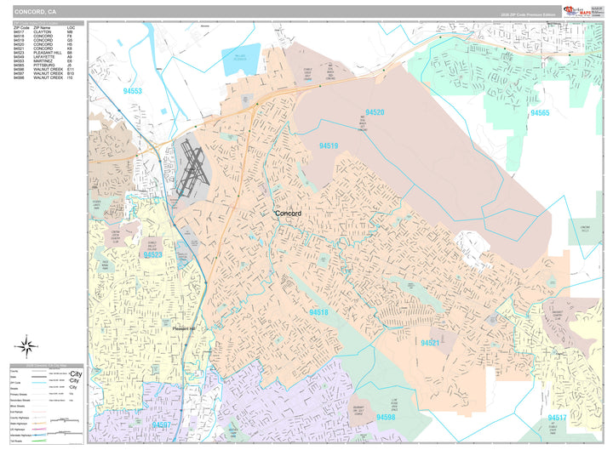
Task: Click the MarketMaps logo in the header
Action: 577,12
